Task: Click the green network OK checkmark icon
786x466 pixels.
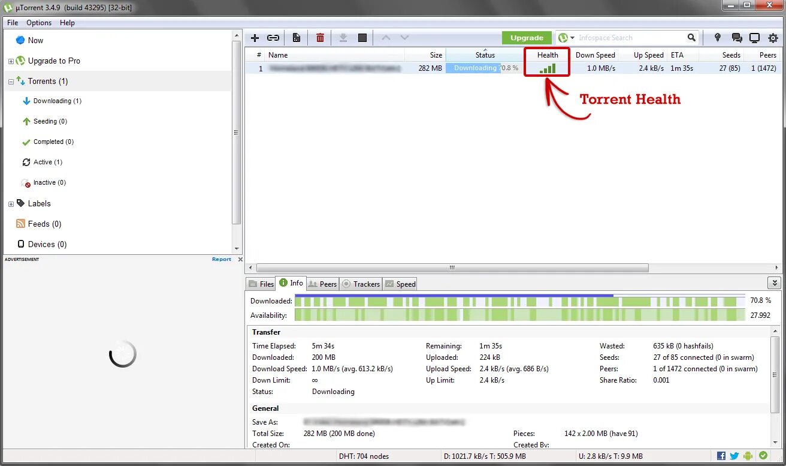Action: pyautogui.click(x=763, y=456)
